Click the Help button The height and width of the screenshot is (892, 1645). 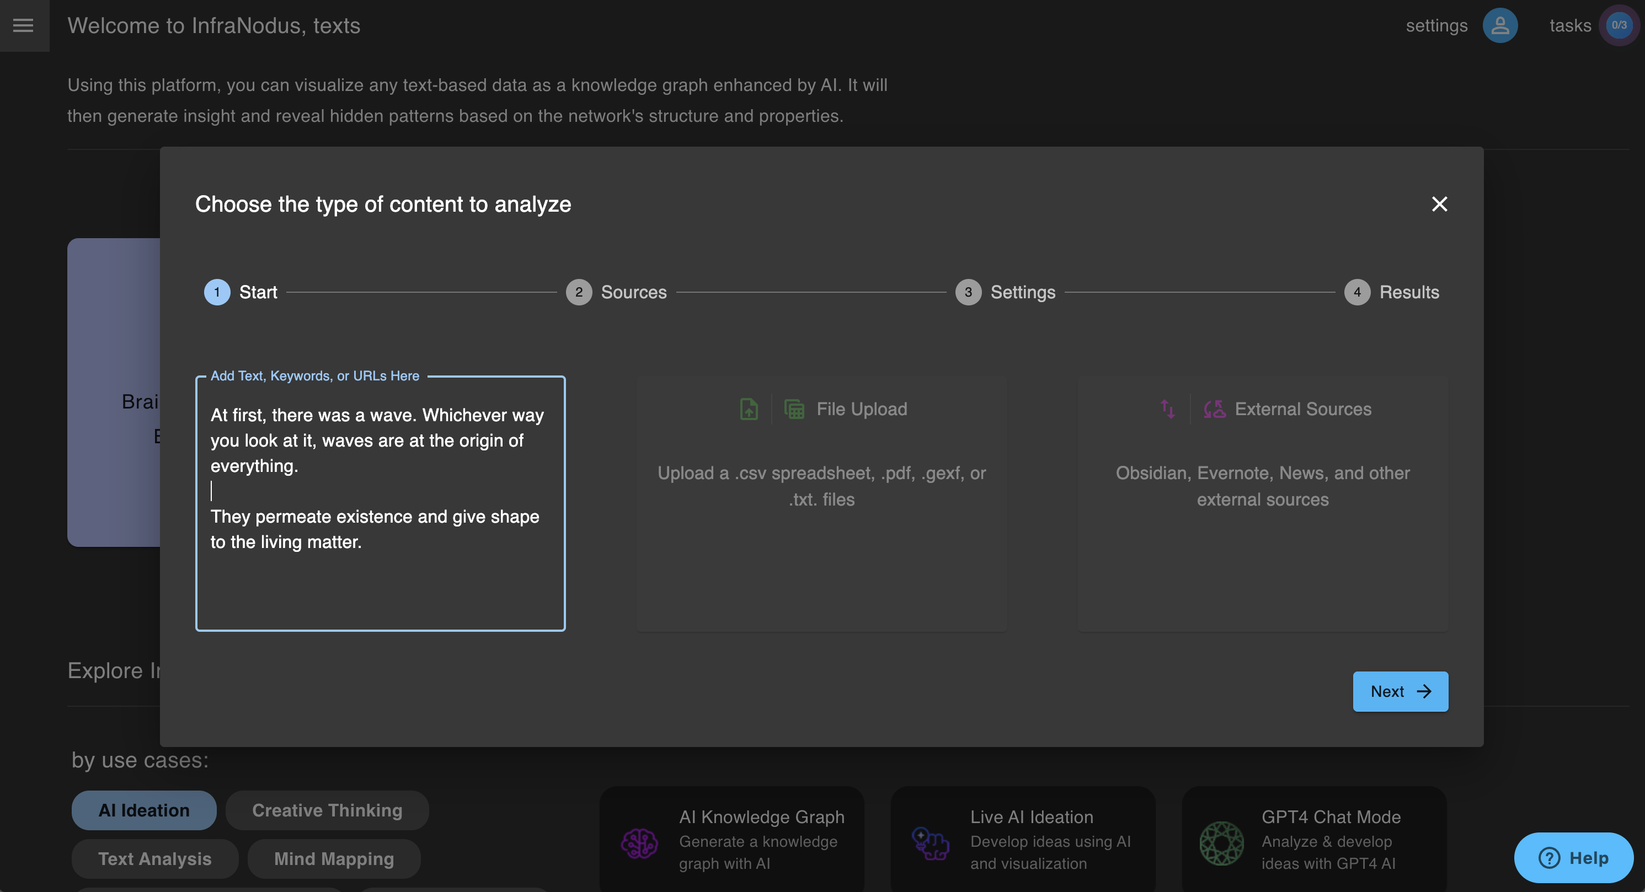[1573, 858]
